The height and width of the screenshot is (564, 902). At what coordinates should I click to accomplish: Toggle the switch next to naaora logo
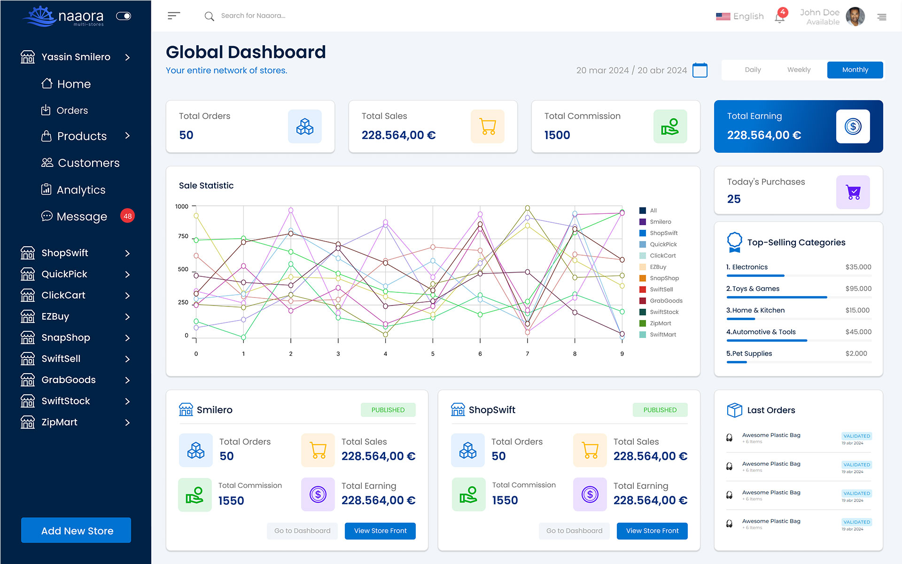(124, 16)
